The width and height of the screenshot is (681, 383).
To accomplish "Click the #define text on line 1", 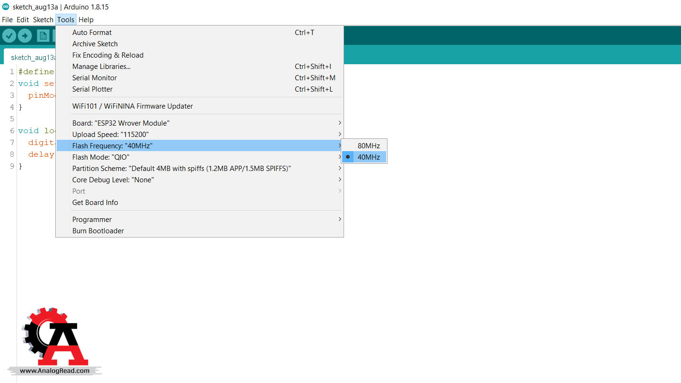I will click(x=36, y=72).
